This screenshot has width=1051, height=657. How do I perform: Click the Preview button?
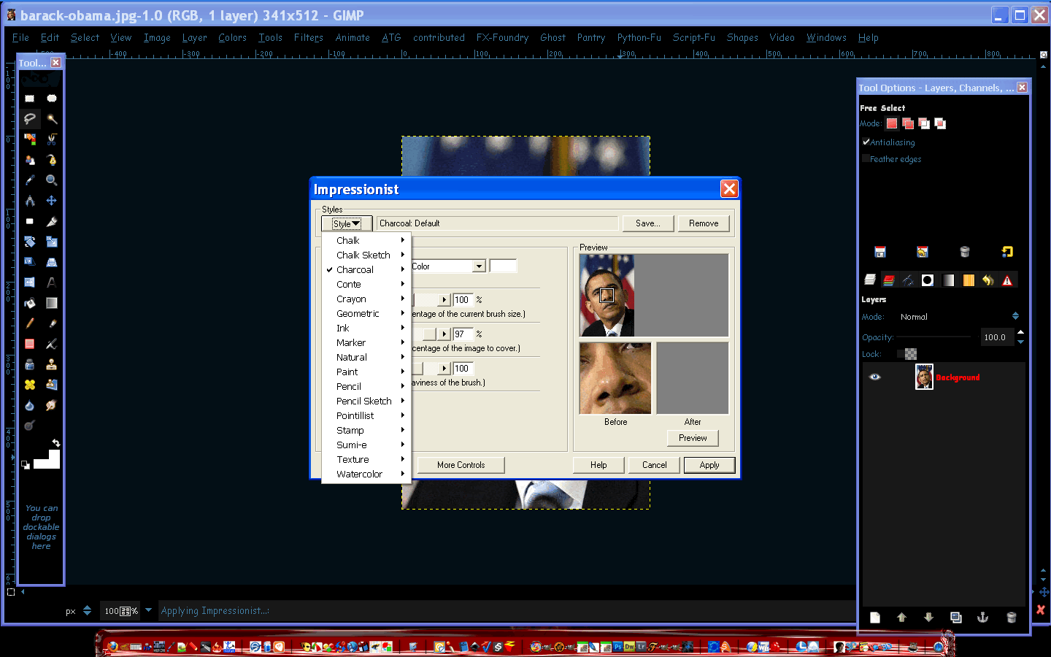click(693, 438)
